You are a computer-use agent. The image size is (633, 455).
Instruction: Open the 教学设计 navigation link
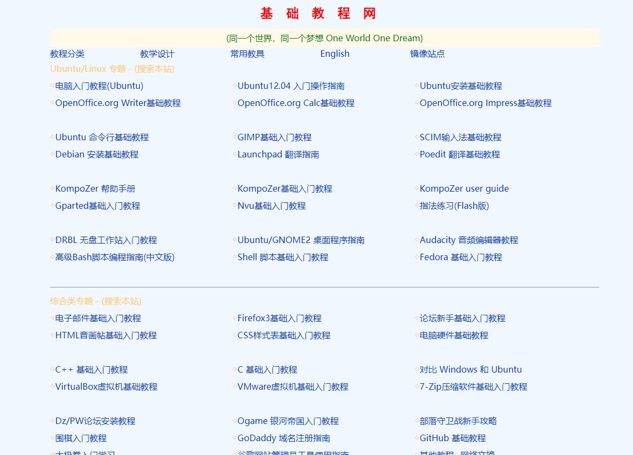coord(157,54)
